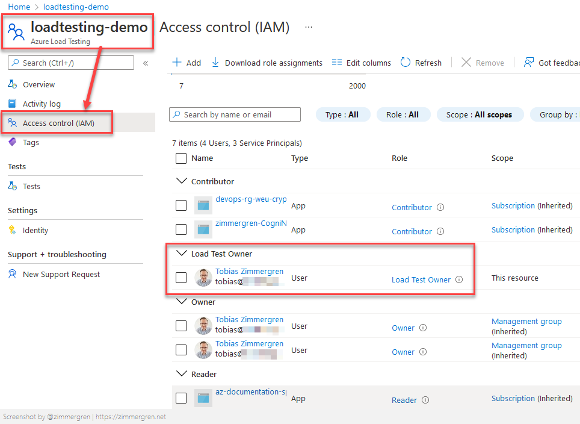Click the Subscription (Inherited) scope link
Viewport: 580px width, 424px height.
pyautogui.click(x=513, y=205)
